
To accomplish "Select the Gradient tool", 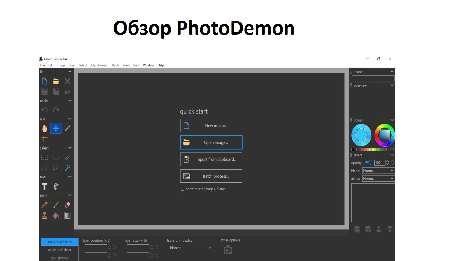I will tap(68, 215).
